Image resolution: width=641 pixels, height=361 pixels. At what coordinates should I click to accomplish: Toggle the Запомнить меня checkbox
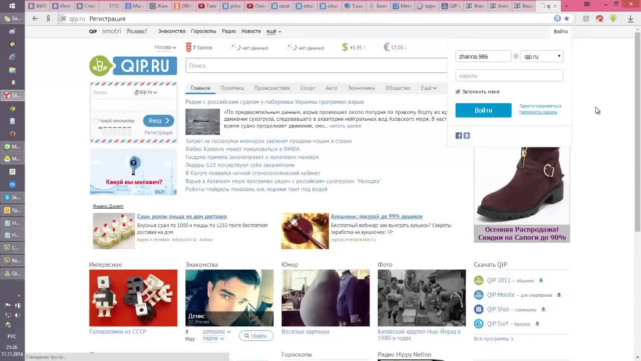[x=458, y=92]
